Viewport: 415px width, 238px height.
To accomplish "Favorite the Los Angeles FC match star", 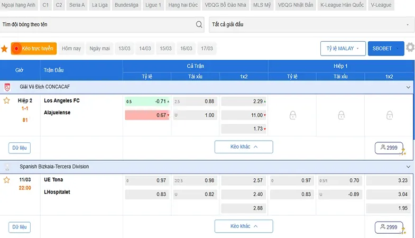I will (7, 100).
